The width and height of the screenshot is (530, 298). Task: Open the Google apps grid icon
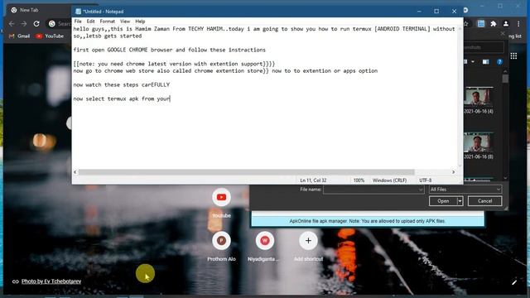coord(513,56)
